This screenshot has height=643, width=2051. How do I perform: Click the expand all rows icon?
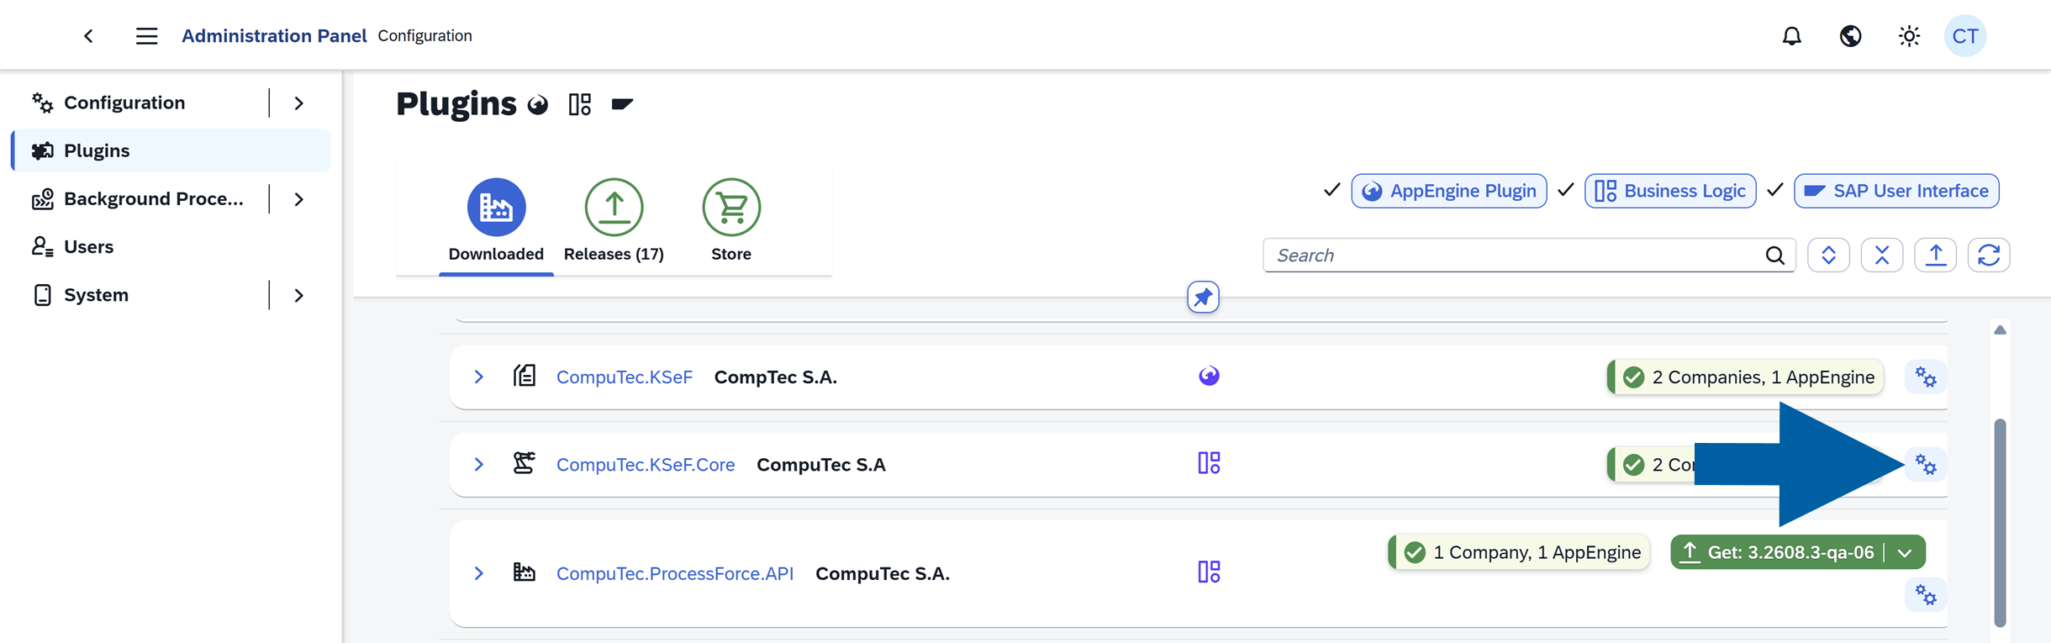pyautogui.click(x=1828, y=256)
